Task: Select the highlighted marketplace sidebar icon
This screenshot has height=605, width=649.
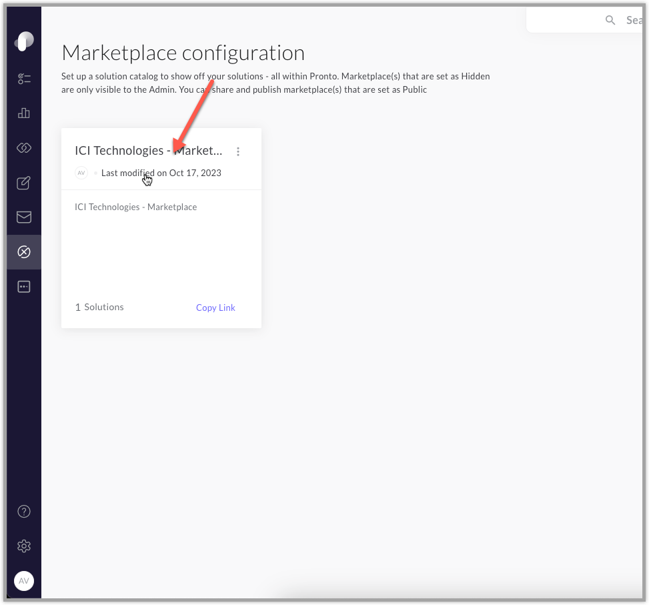Action: (x=24, y=251)
